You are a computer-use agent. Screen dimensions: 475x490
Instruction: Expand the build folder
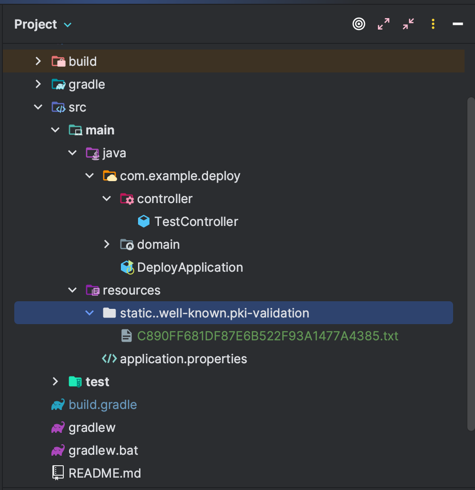(38, 61)
